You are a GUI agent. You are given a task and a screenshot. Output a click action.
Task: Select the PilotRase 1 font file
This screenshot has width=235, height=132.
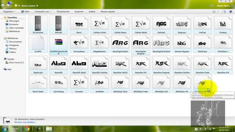pos(223,44)
